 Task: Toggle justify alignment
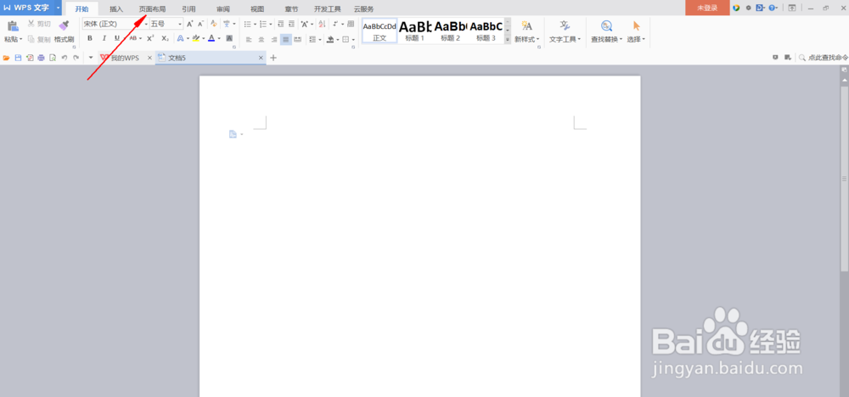pos(285,39)
